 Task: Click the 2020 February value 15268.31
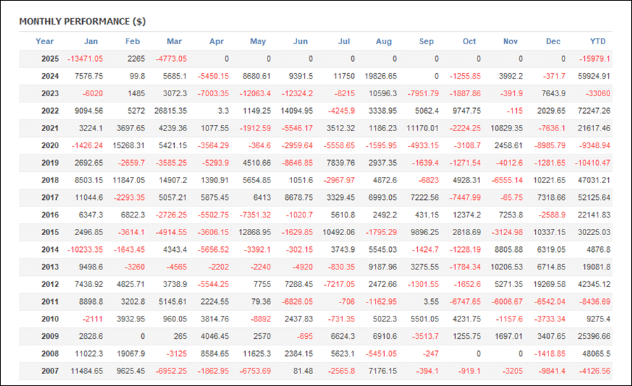coord(129,145)
